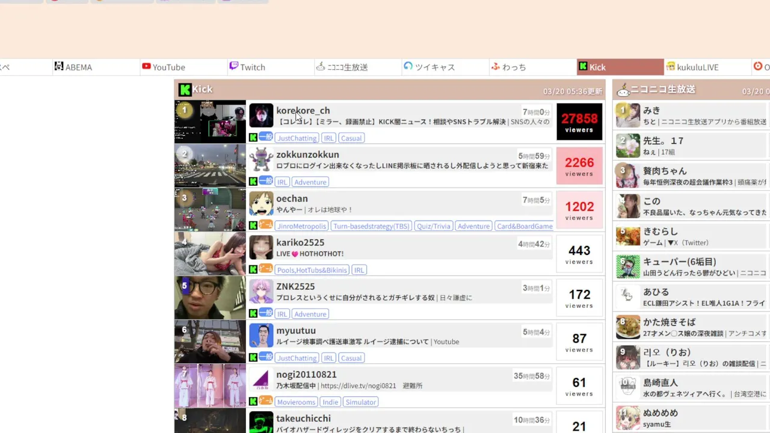The height and width of the screenshot is (433, 770).
Task: Open 先生。17 niconico thumbnail
Action: [628, 146]
